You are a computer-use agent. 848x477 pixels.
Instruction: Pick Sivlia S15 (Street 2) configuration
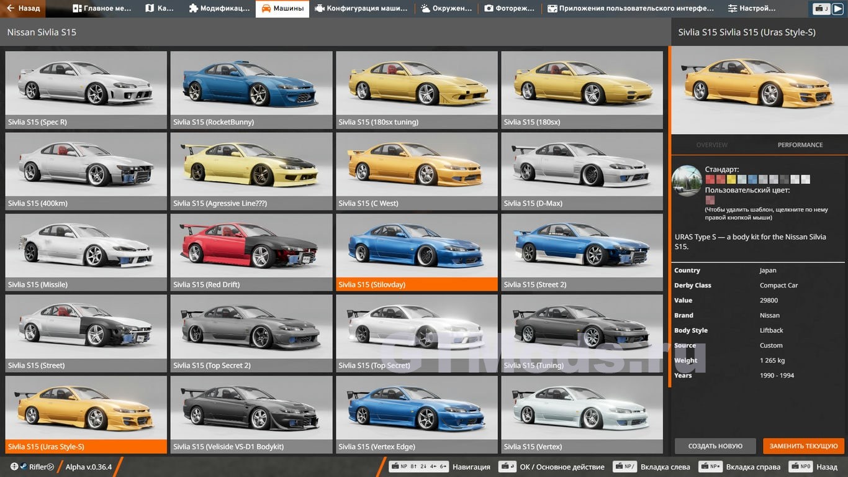tap(582, 252)
